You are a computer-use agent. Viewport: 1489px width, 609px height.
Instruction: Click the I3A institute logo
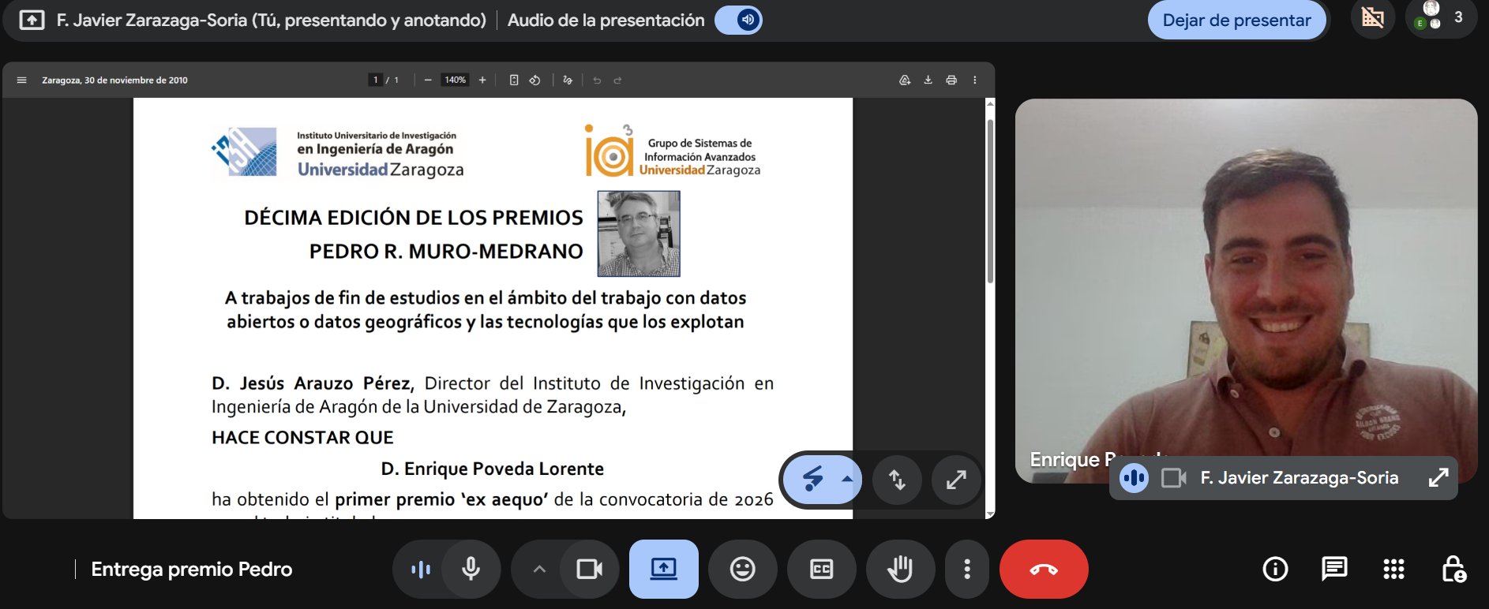245,151
